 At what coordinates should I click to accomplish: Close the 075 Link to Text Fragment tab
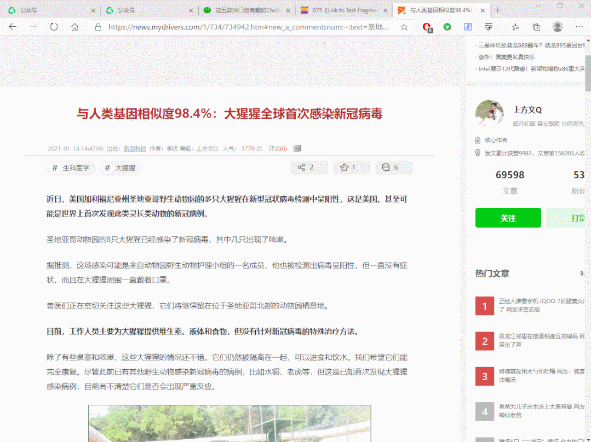pos(385,10)
